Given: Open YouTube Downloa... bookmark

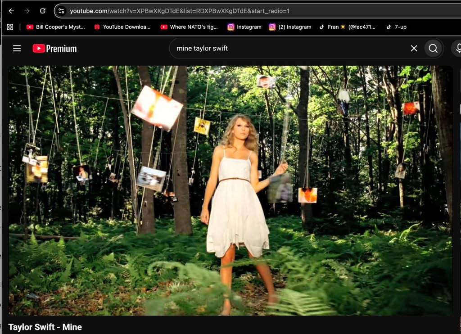Looking at the screenshot, I should (122, 27).
